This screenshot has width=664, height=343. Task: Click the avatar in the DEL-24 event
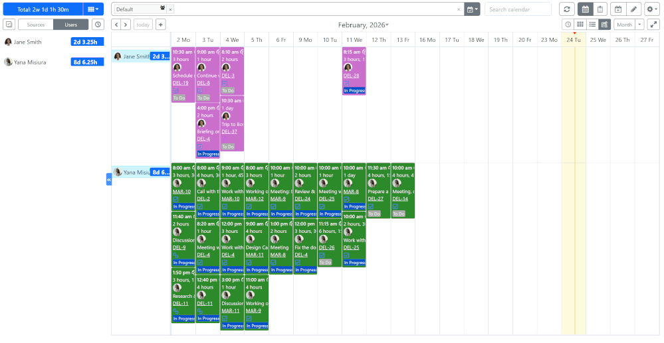(299, 183)
